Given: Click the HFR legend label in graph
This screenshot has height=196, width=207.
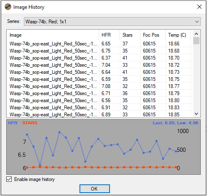Looking at the screenshot, I should [x=13, y=123].
